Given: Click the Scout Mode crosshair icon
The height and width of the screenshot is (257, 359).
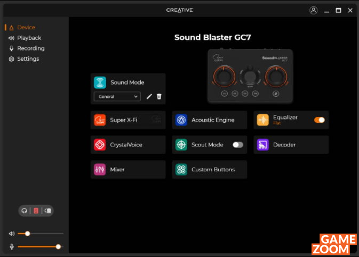Looking at the screenshot, I should point(181,145).
